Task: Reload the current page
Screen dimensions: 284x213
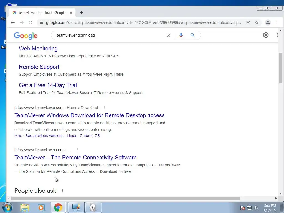Action: 31,22
